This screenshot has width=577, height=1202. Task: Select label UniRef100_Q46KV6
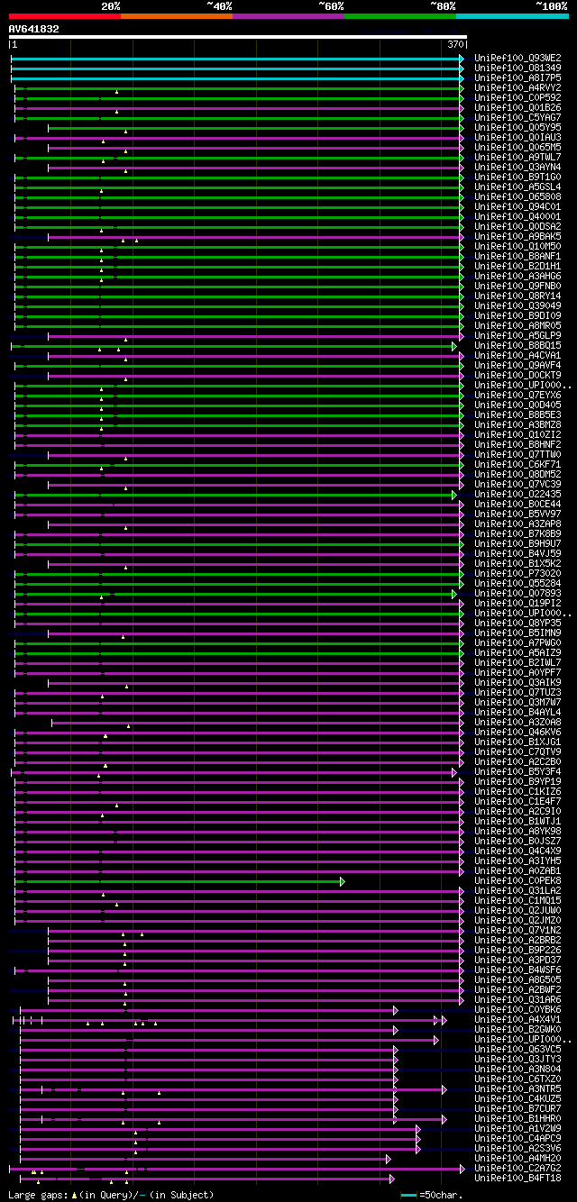(517, 733)
